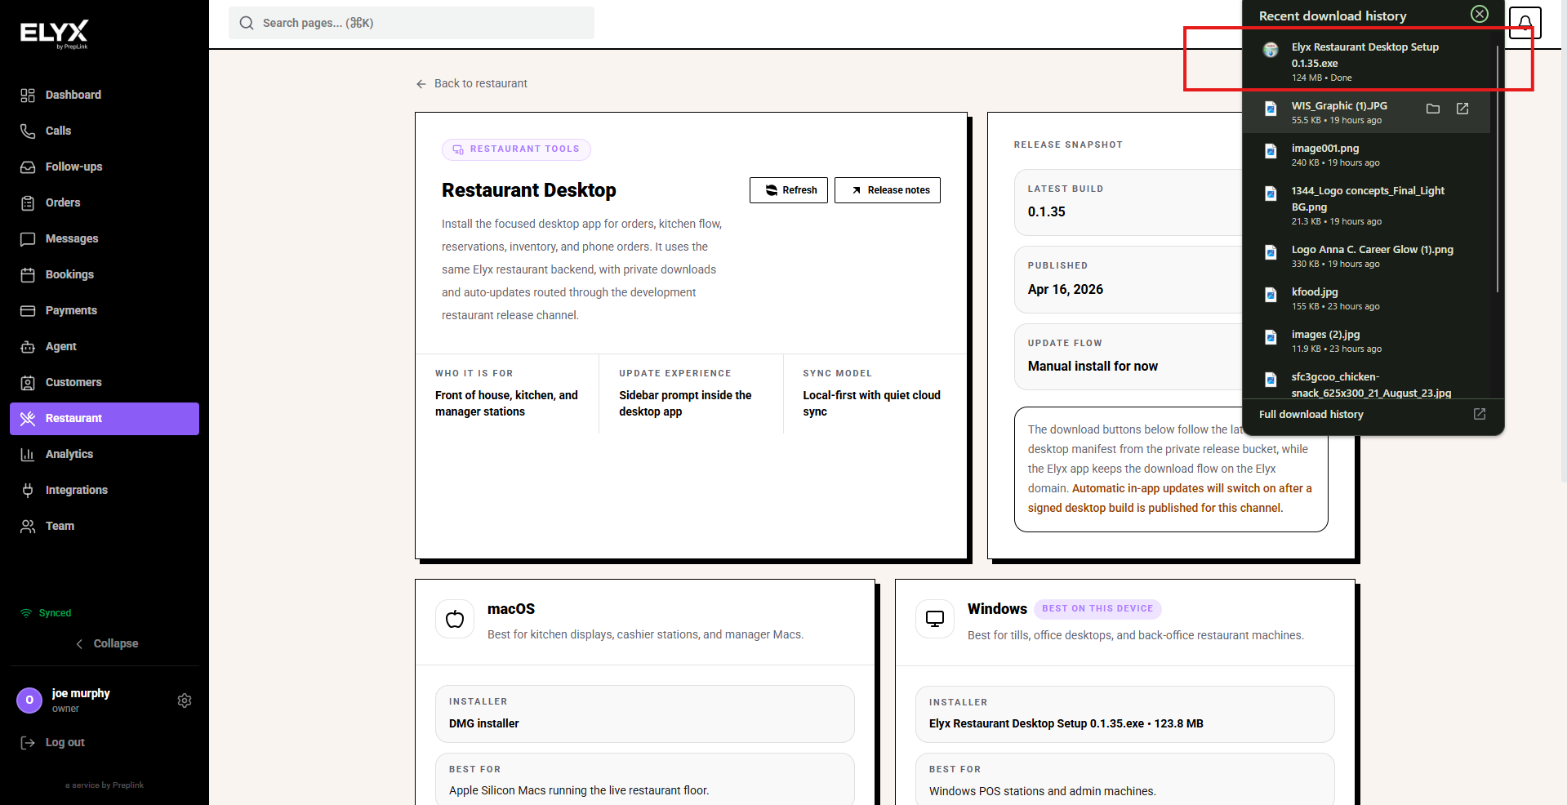Image resolution: width=1567 pixels, height=805 pixels.
Task: Open WIS_Graphic (1).JPG in new tab icon
Action: pos(1462,109)
